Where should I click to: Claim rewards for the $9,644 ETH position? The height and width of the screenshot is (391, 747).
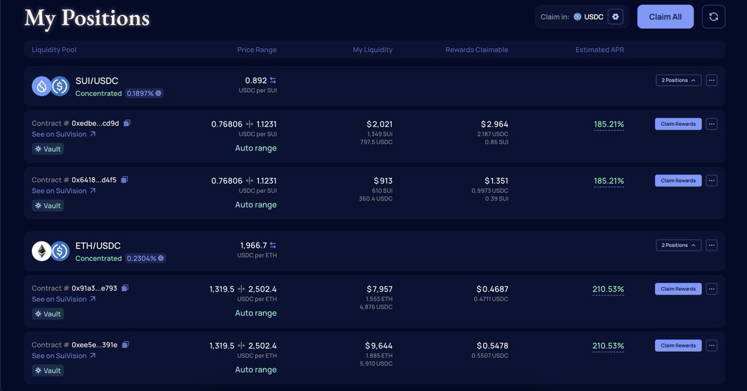pos(678,346)
